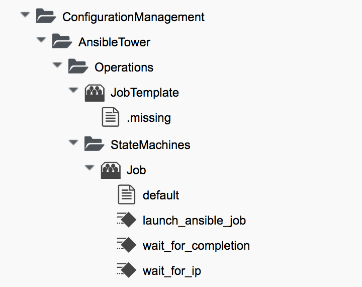Click the Job class icon
The image size is (362, 287).
(111, 170)
